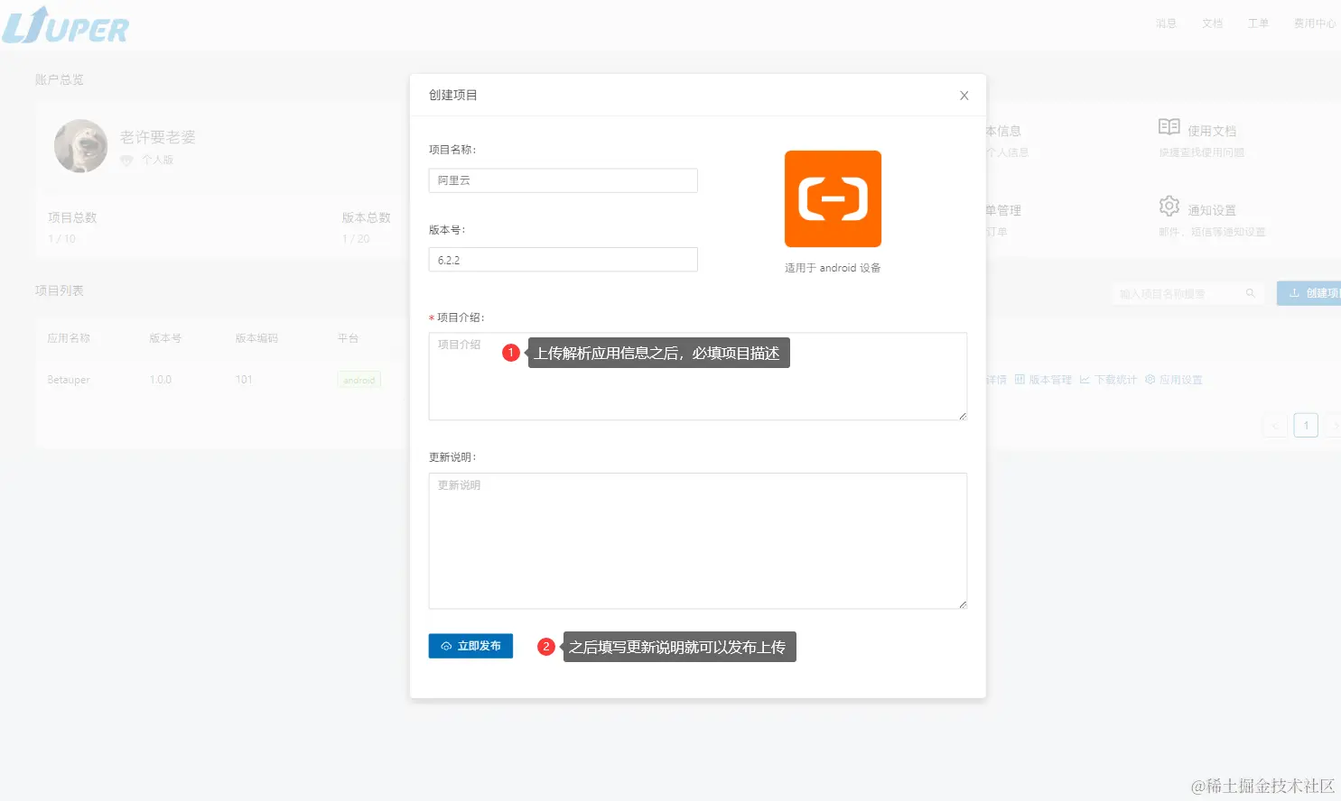
Task: Open 文档 in the top navigation
Action: tap(1212, 23)
